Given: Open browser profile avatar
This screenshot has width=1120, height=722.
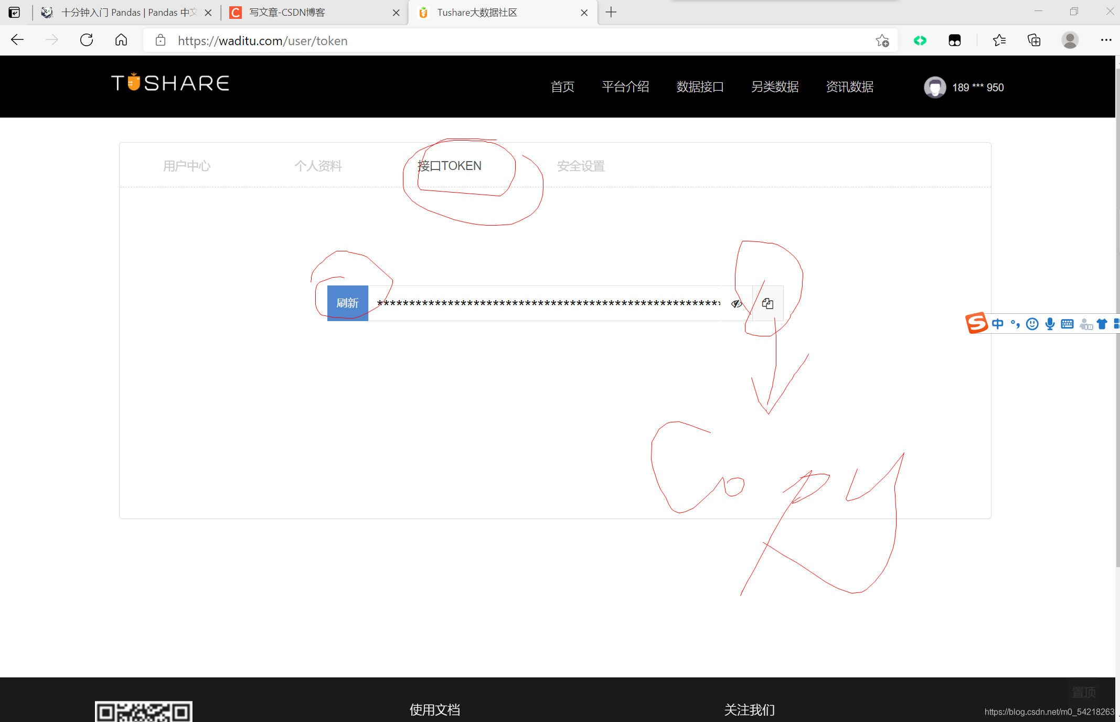Looking at the screenshot, I should coord(1070,40).
